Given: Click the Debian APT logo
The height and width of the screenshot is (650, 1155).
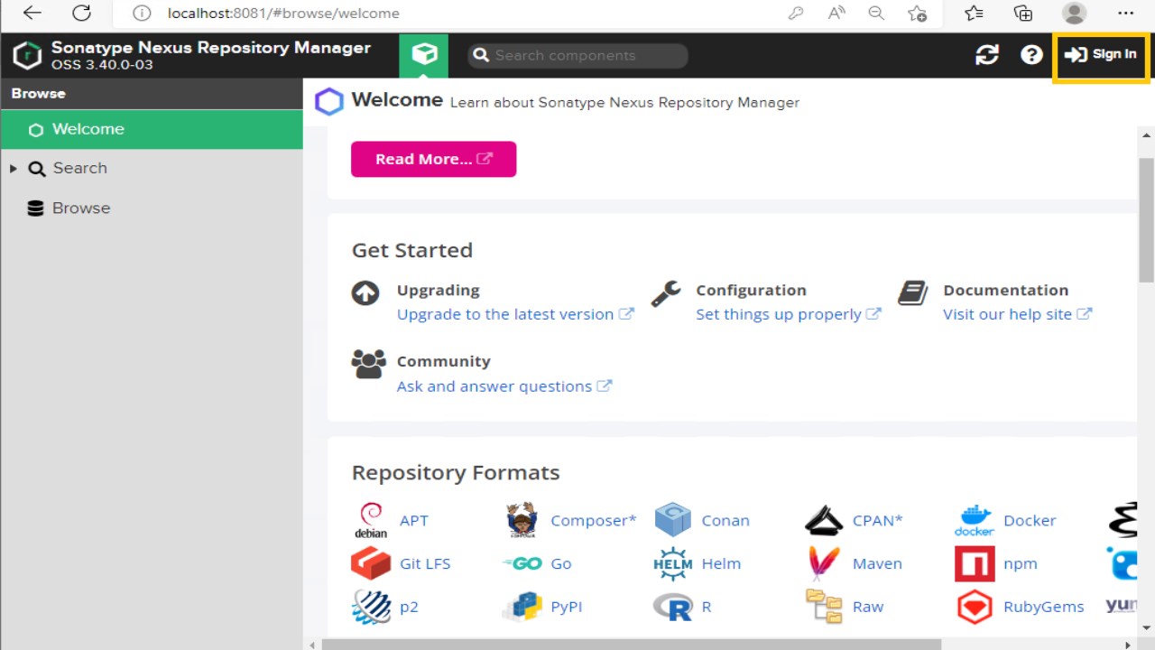Looking at the screenshot, I should (370, 521).
